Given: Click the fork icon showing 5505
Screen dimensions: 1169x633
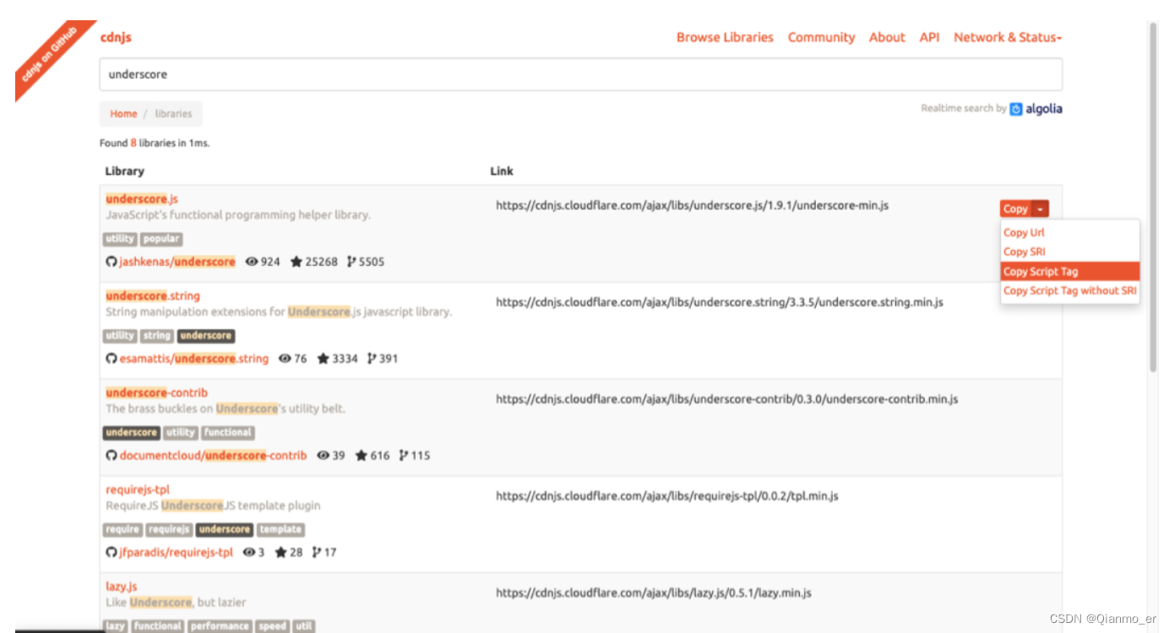Looking at the screenshot, I should tap(351, 262).
